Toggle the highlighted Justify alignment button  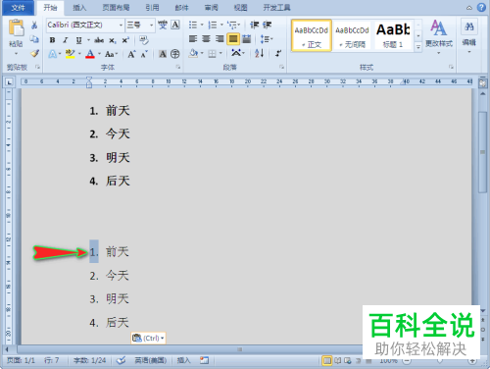click(233, 39)
